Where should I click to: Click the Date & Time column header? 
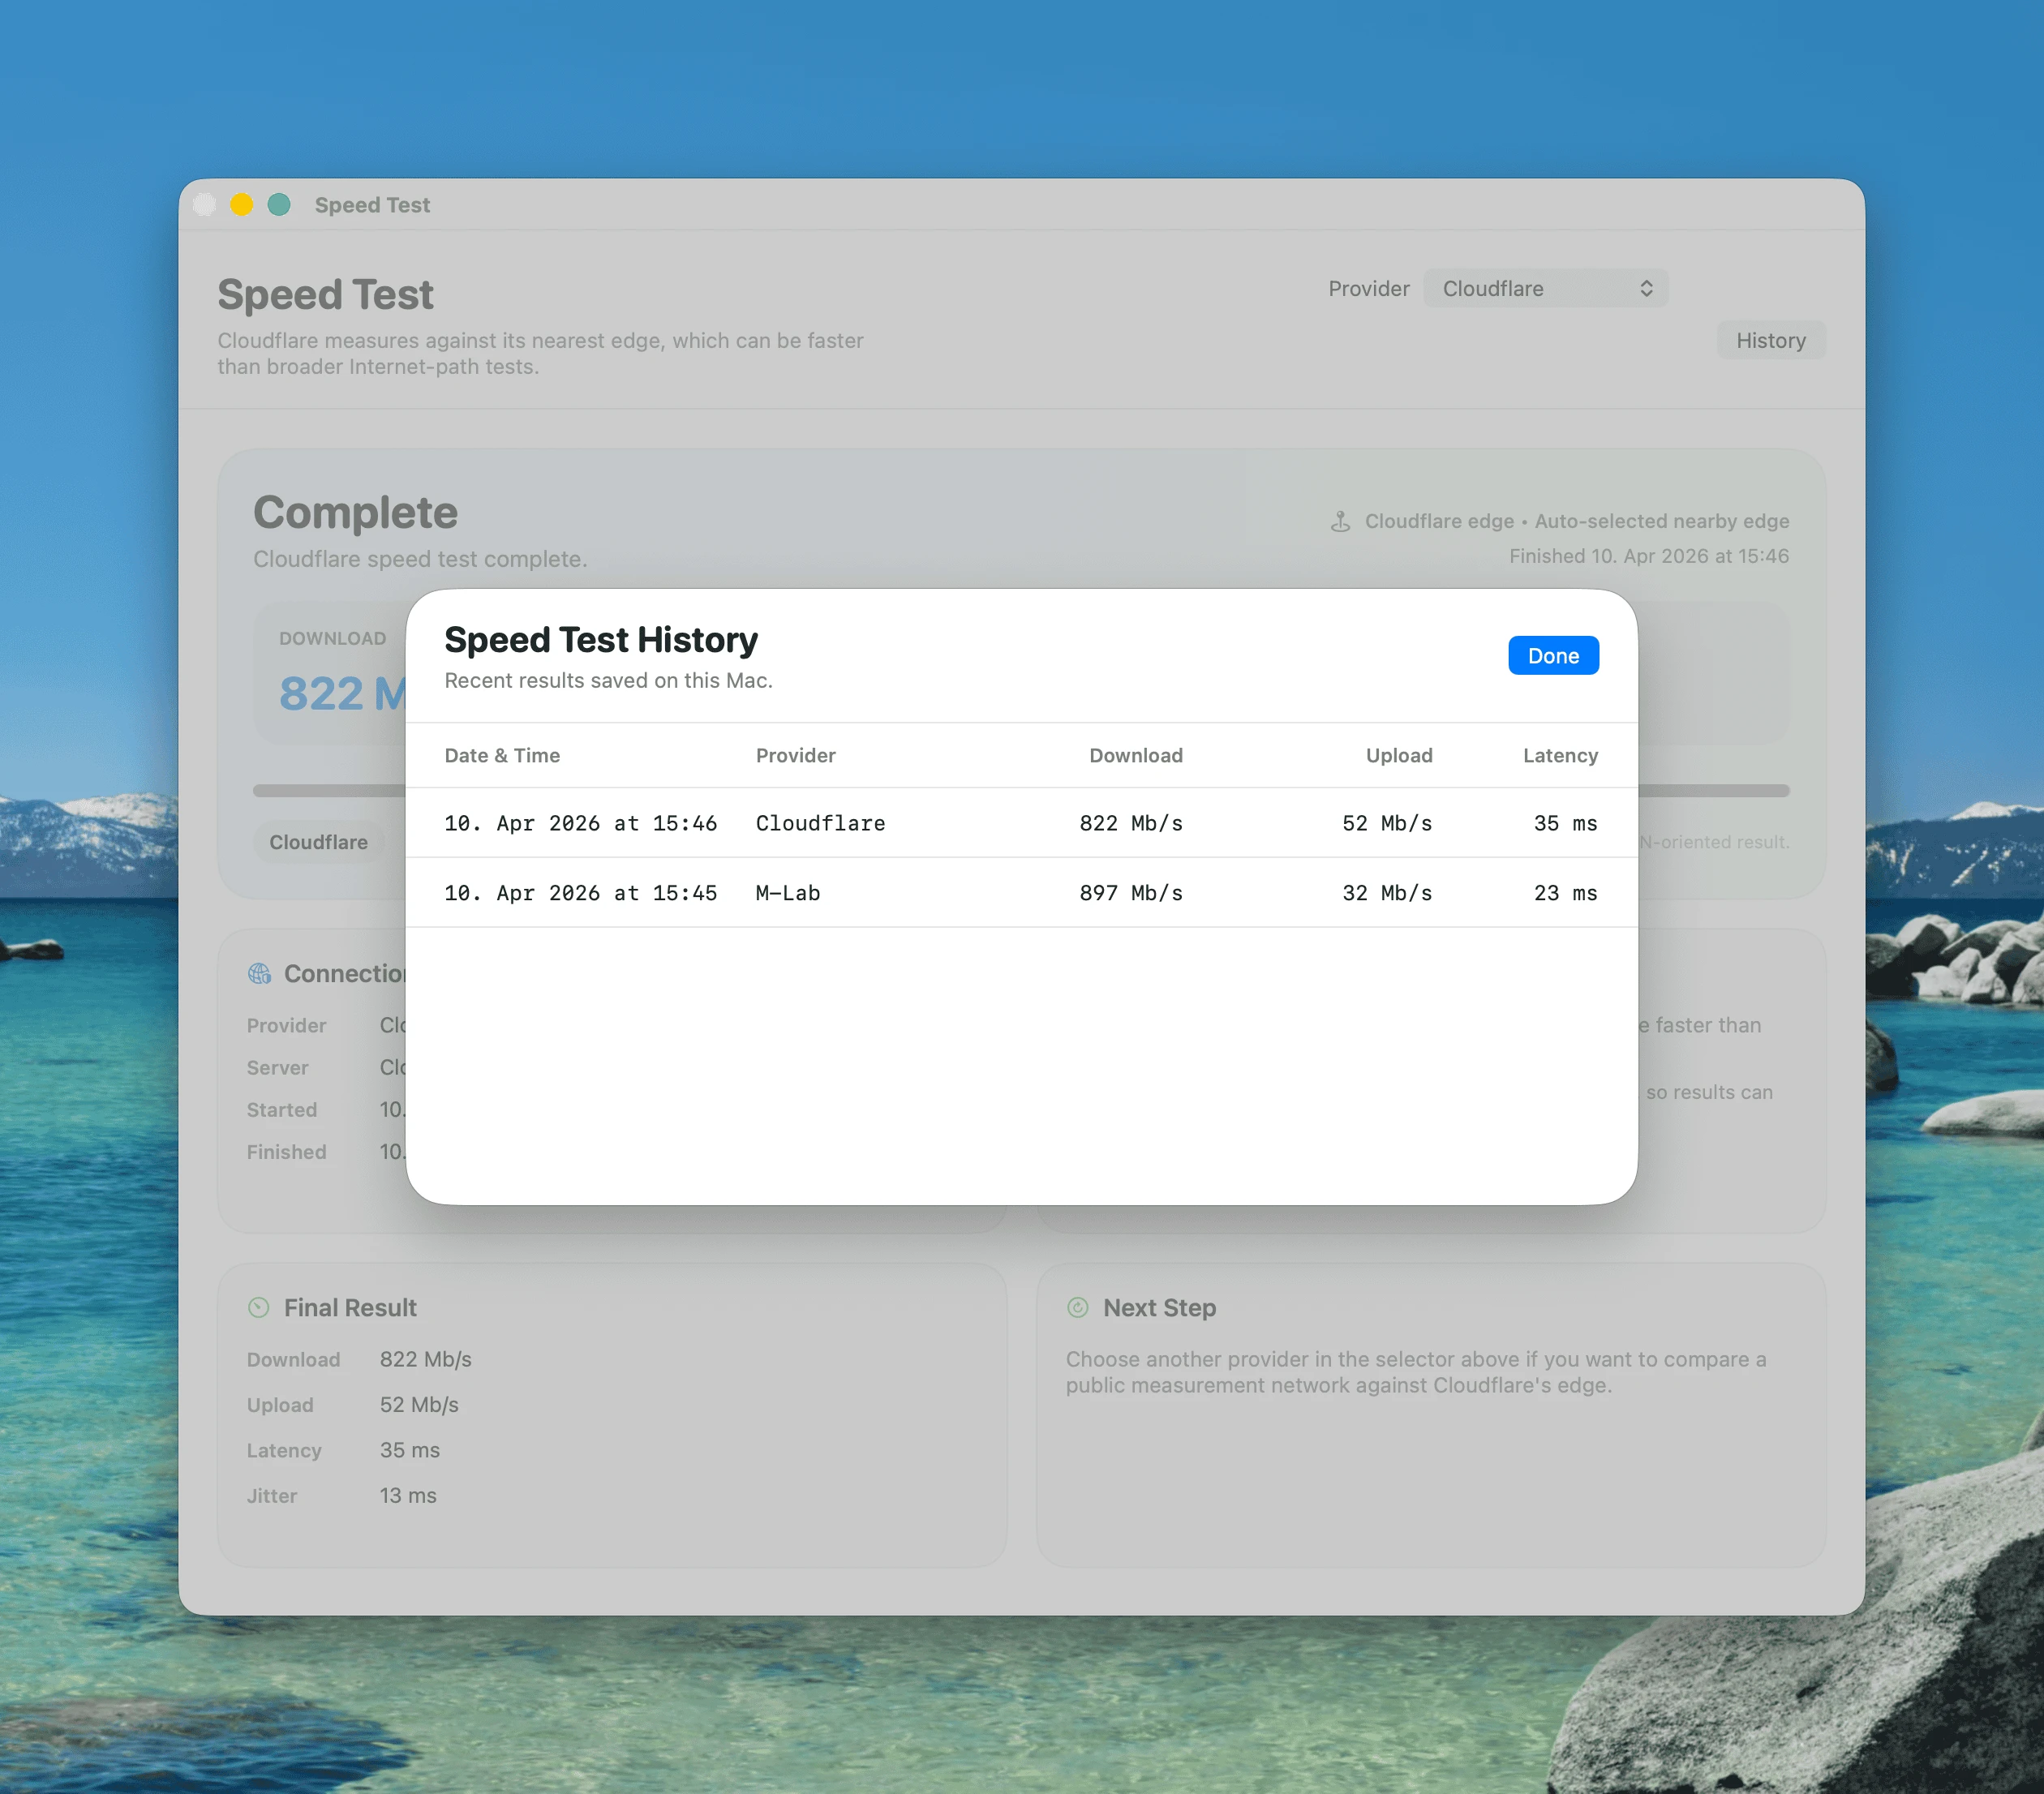coord(502,756)
